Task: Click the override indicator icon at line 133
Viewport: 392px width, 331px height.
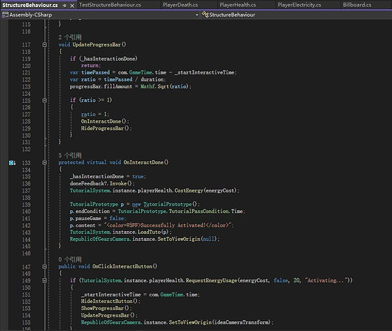Action: point(12,163)
